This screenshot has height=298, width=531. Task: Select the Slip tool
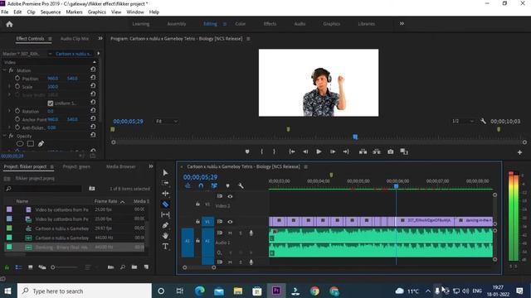[165, 214]
